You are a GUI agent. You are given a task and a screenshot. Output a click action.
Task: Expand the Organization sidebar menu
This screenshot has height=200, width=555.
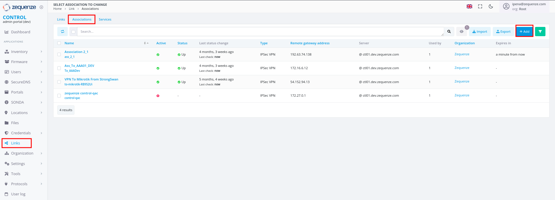point(24,153)
